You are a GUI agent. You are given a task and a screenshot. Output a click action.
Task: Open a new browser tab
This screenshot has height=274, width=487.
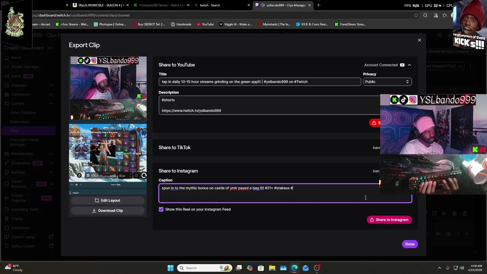[318, 5]
